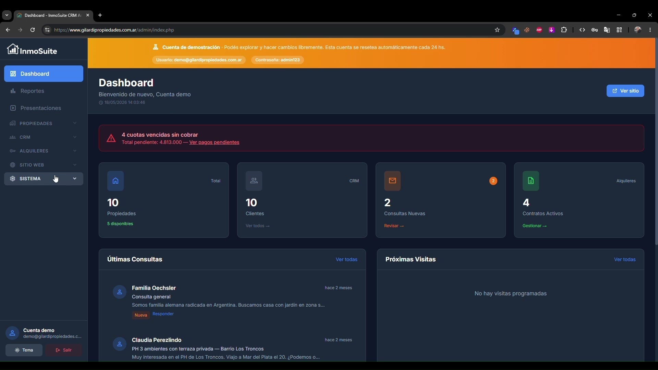Click the Ver sitio button

(625, 91)
